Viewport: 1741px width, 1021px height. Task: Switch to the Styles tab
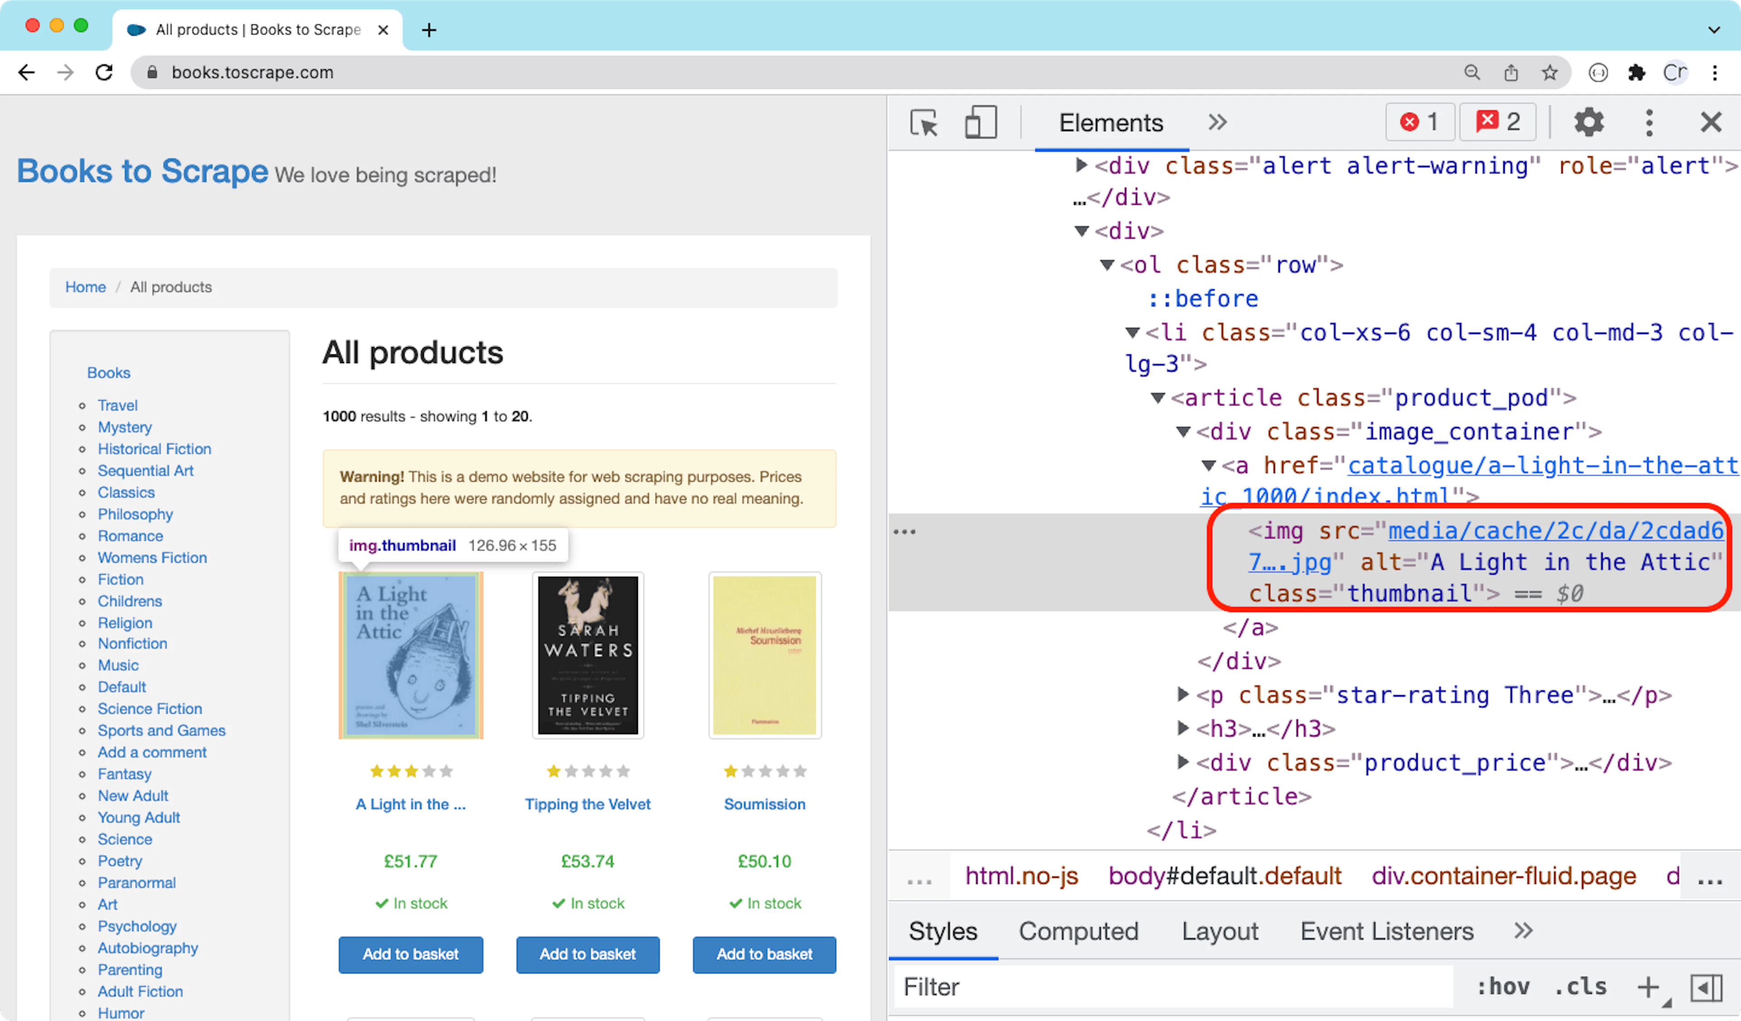943,931
